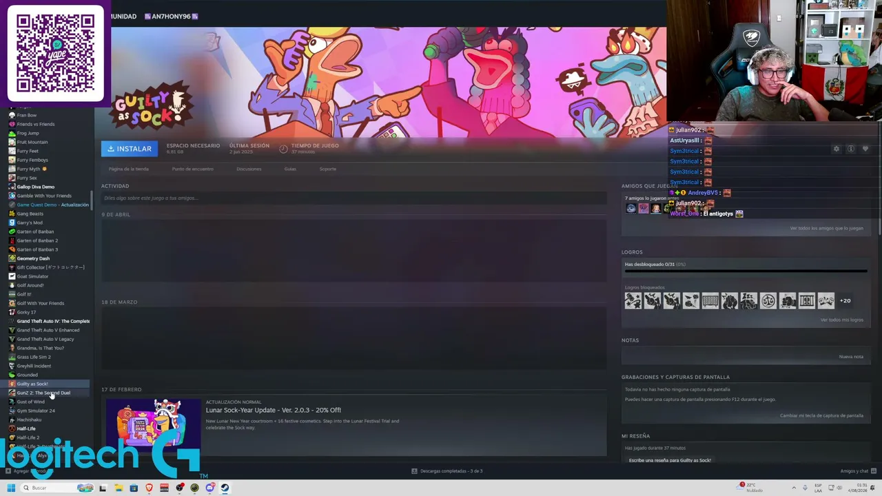Select Grand Theft Auto IV: The Complete
Image resolution: width=882 pixels, height=496 pixels.
[53, 321]
